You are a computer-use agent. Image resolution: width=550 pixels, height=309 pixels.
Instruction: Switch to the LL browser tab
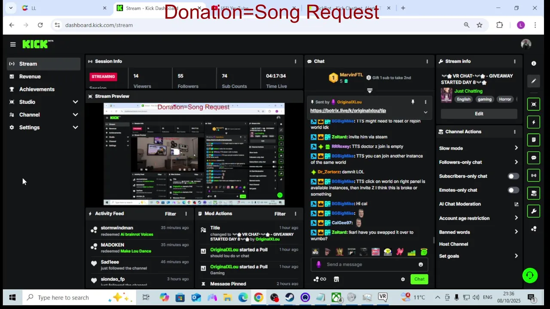coord(64,8)
